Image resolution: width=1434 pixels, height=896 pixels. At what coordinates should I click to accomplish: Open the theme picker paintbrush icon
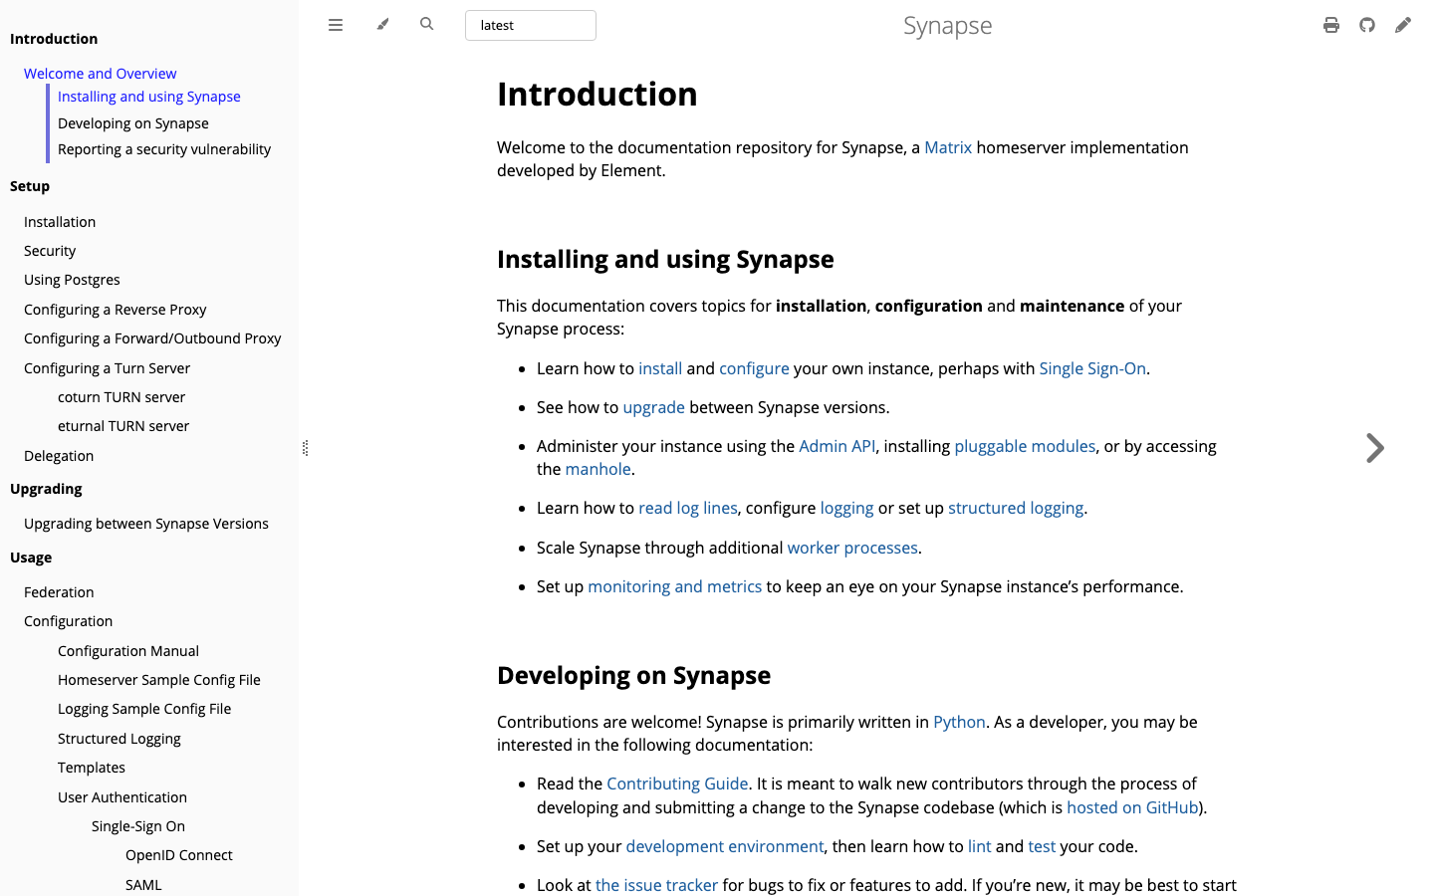click(x=382, y=24)
